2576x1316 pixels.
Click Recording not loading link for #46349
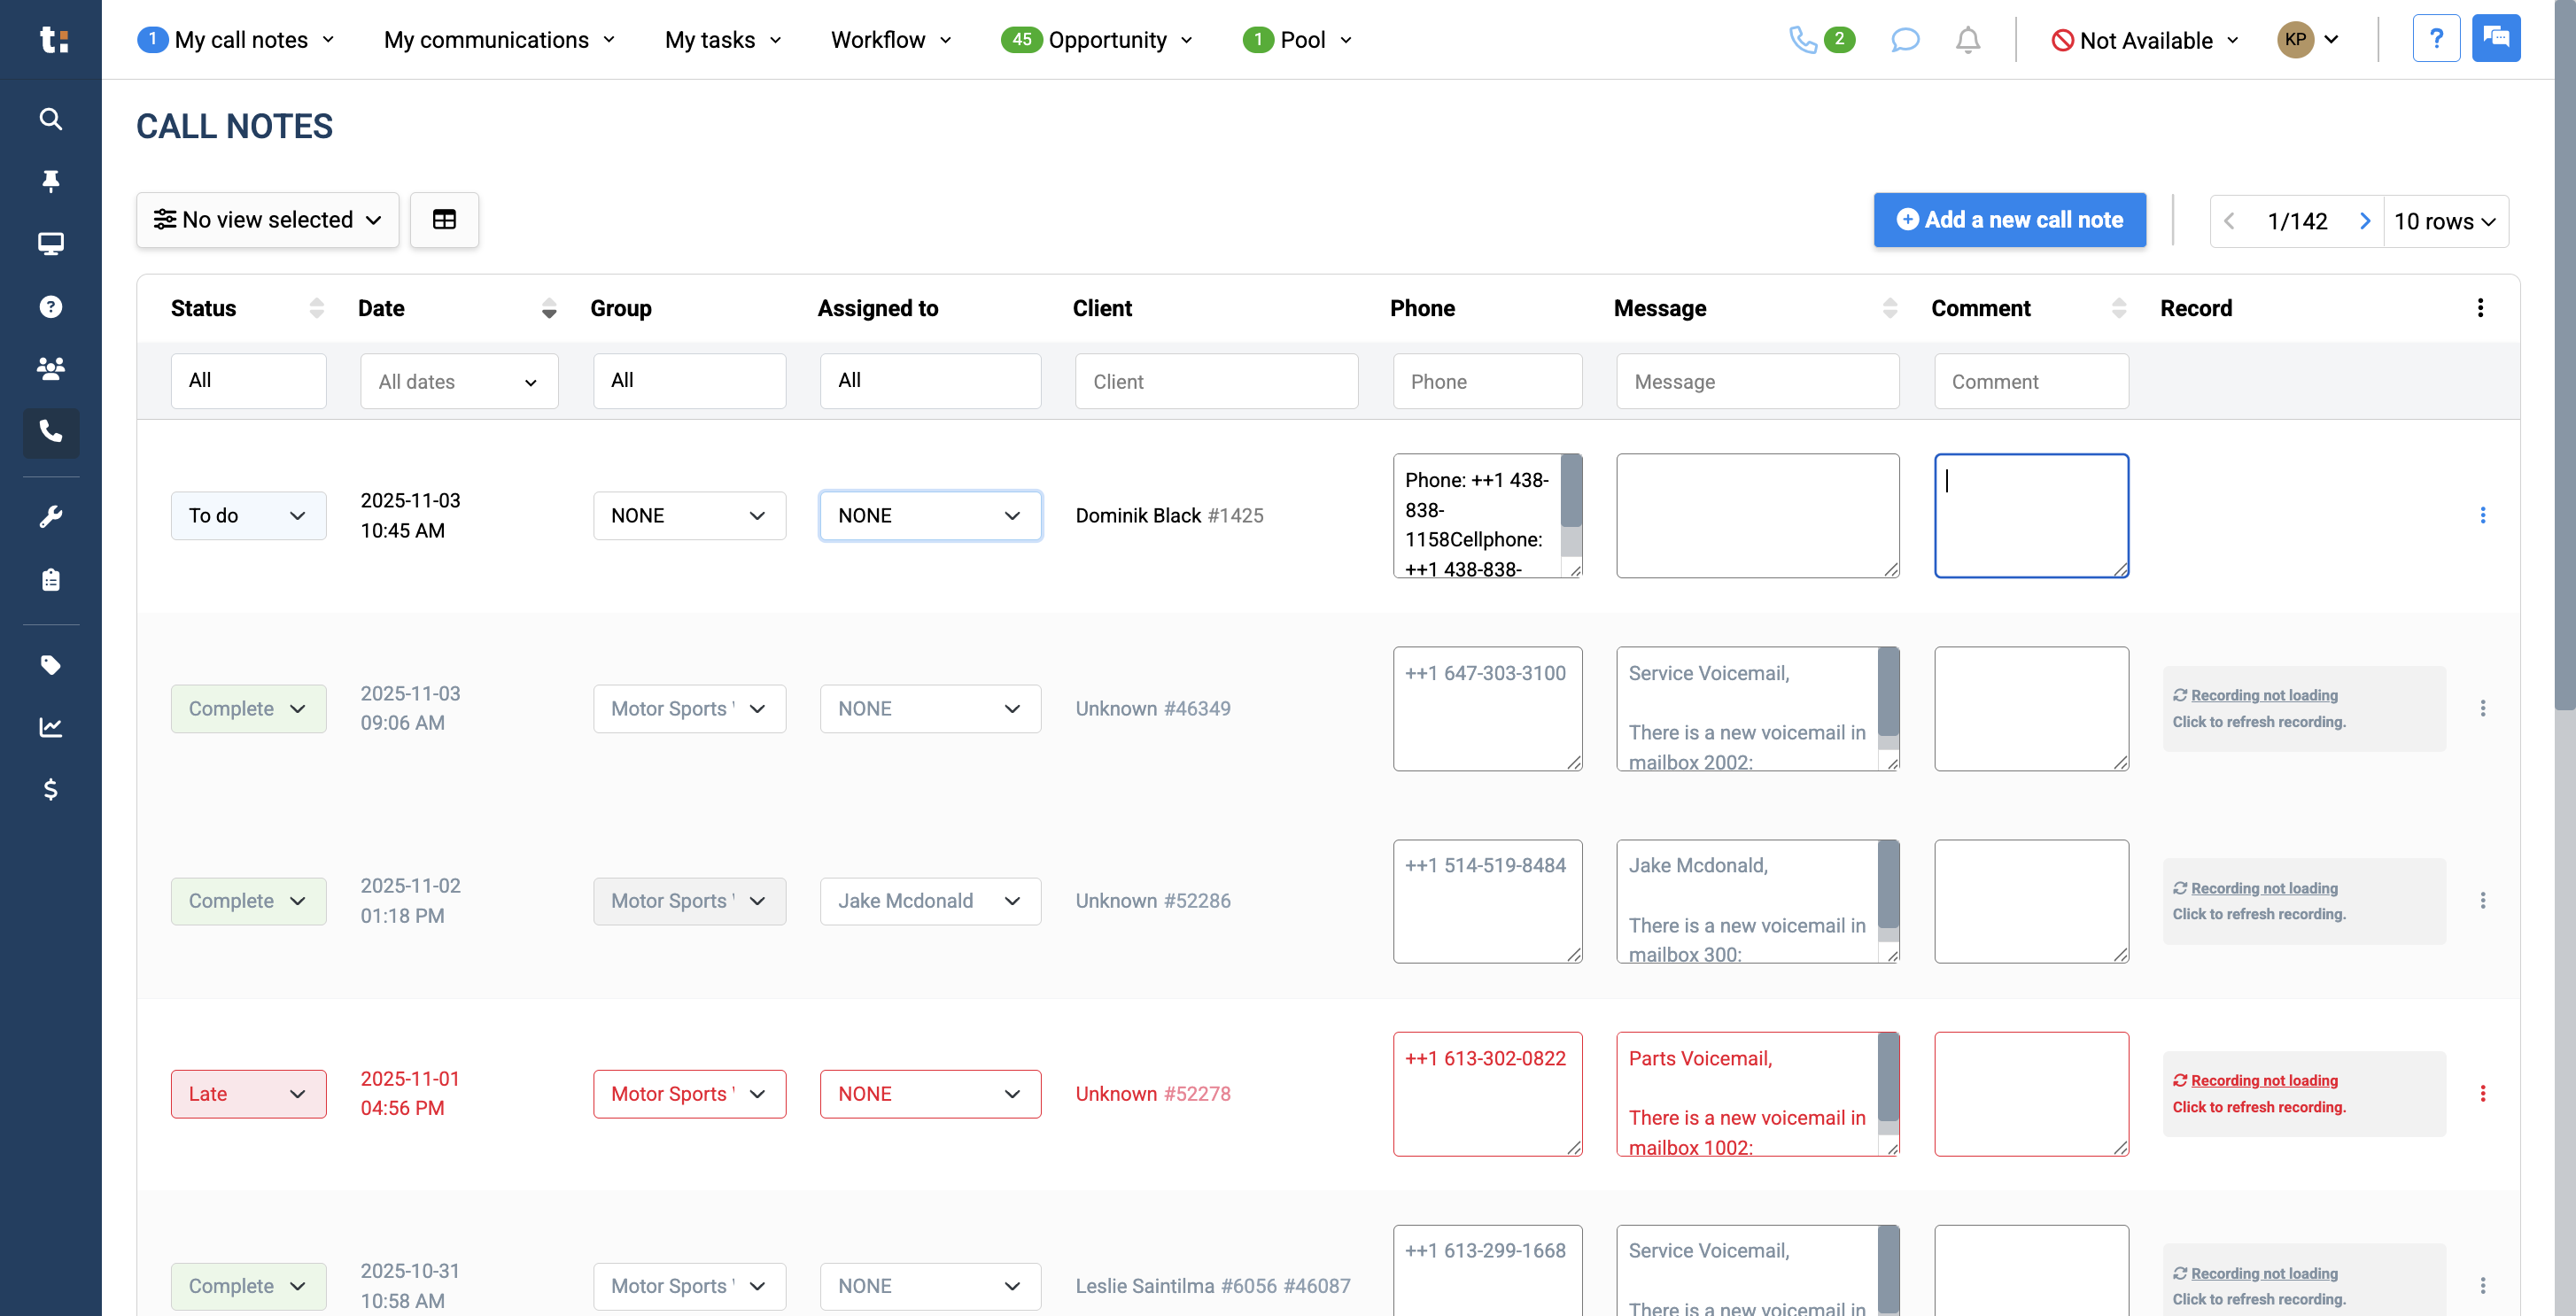2264,695
